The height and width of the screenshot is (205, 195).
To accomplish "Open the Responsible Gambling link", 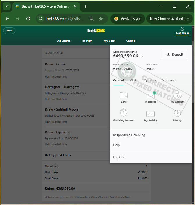I will (x=129, y=135).
